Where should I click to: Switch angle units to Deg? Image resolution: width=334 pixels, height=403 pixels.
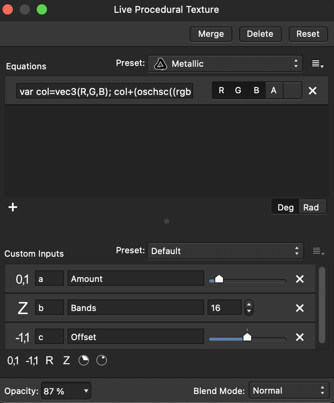(x=285, y=207)
